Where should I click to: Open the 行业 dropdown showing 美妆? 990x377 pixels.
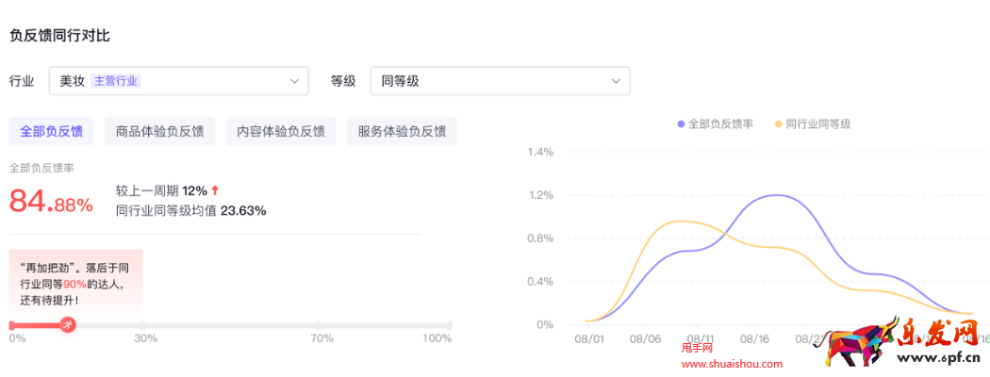click(179, 81)
